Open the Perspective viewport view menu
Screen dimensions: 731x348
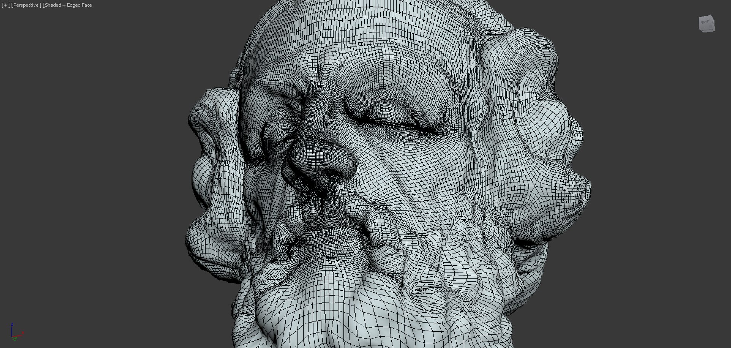pyautogui.click(x=26, y=5)
